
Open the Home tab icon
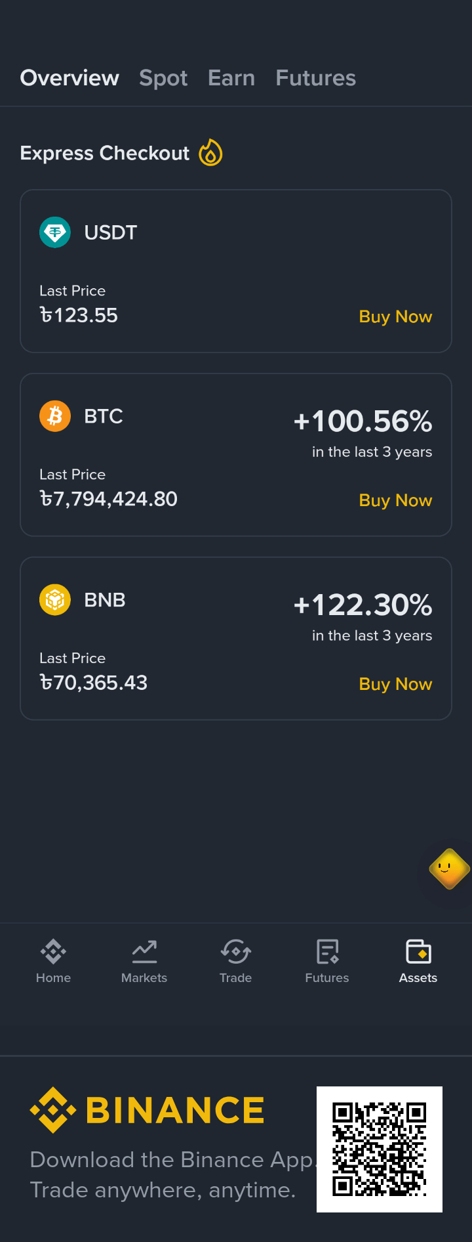[53, 951]
